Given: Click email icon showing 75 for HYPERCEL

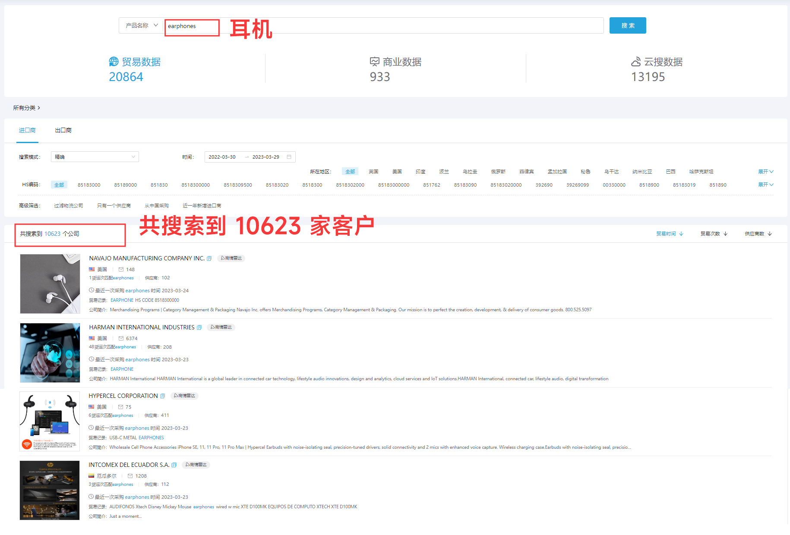Looking at the screenshot, I should tap(121, 407).
